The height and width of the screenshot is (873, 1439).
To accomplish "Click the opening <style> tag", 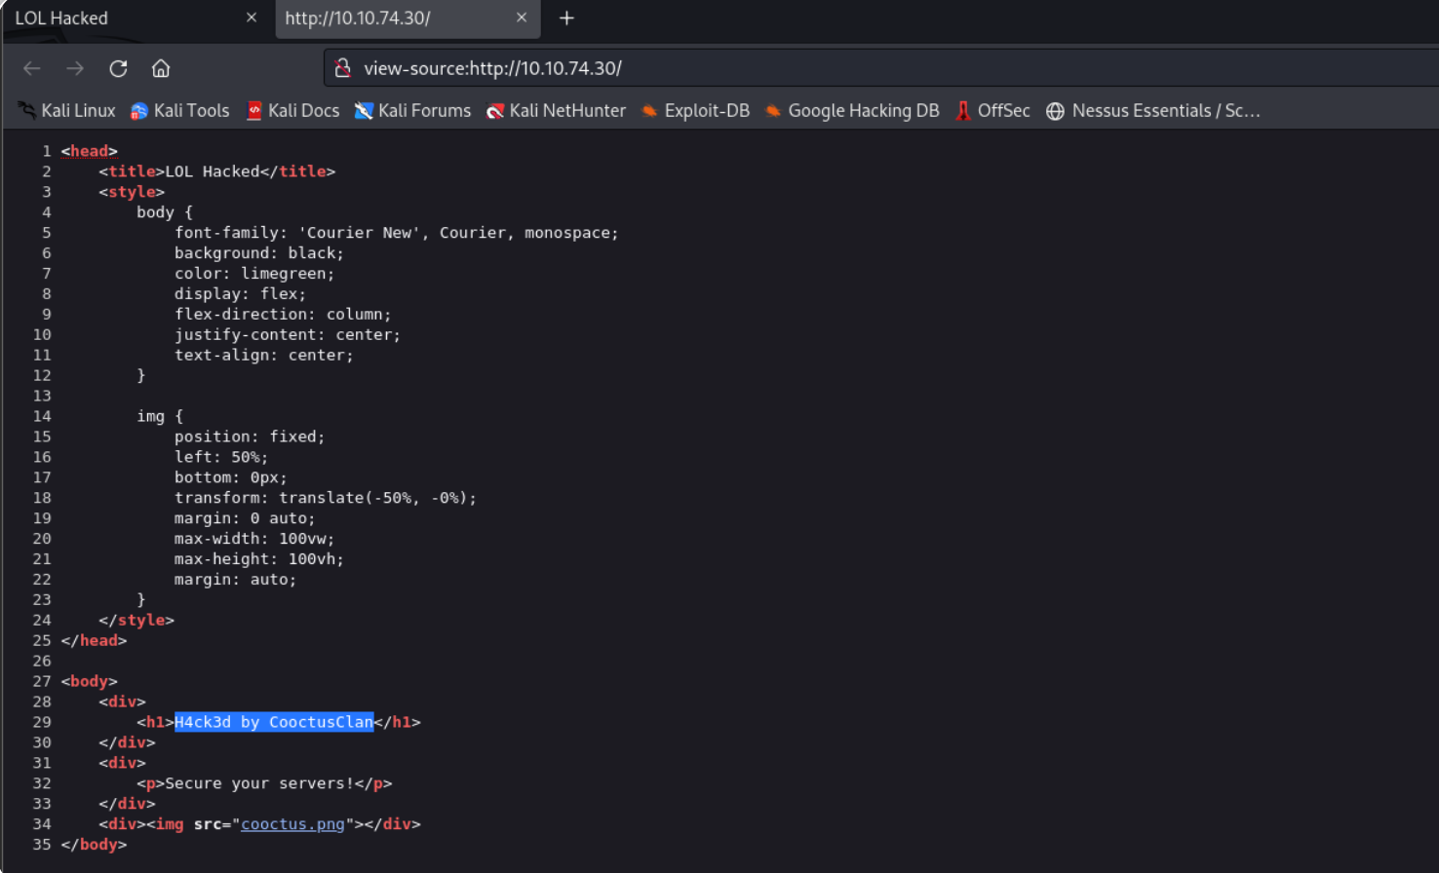I will pyautogui.click(x=132, y=192).
